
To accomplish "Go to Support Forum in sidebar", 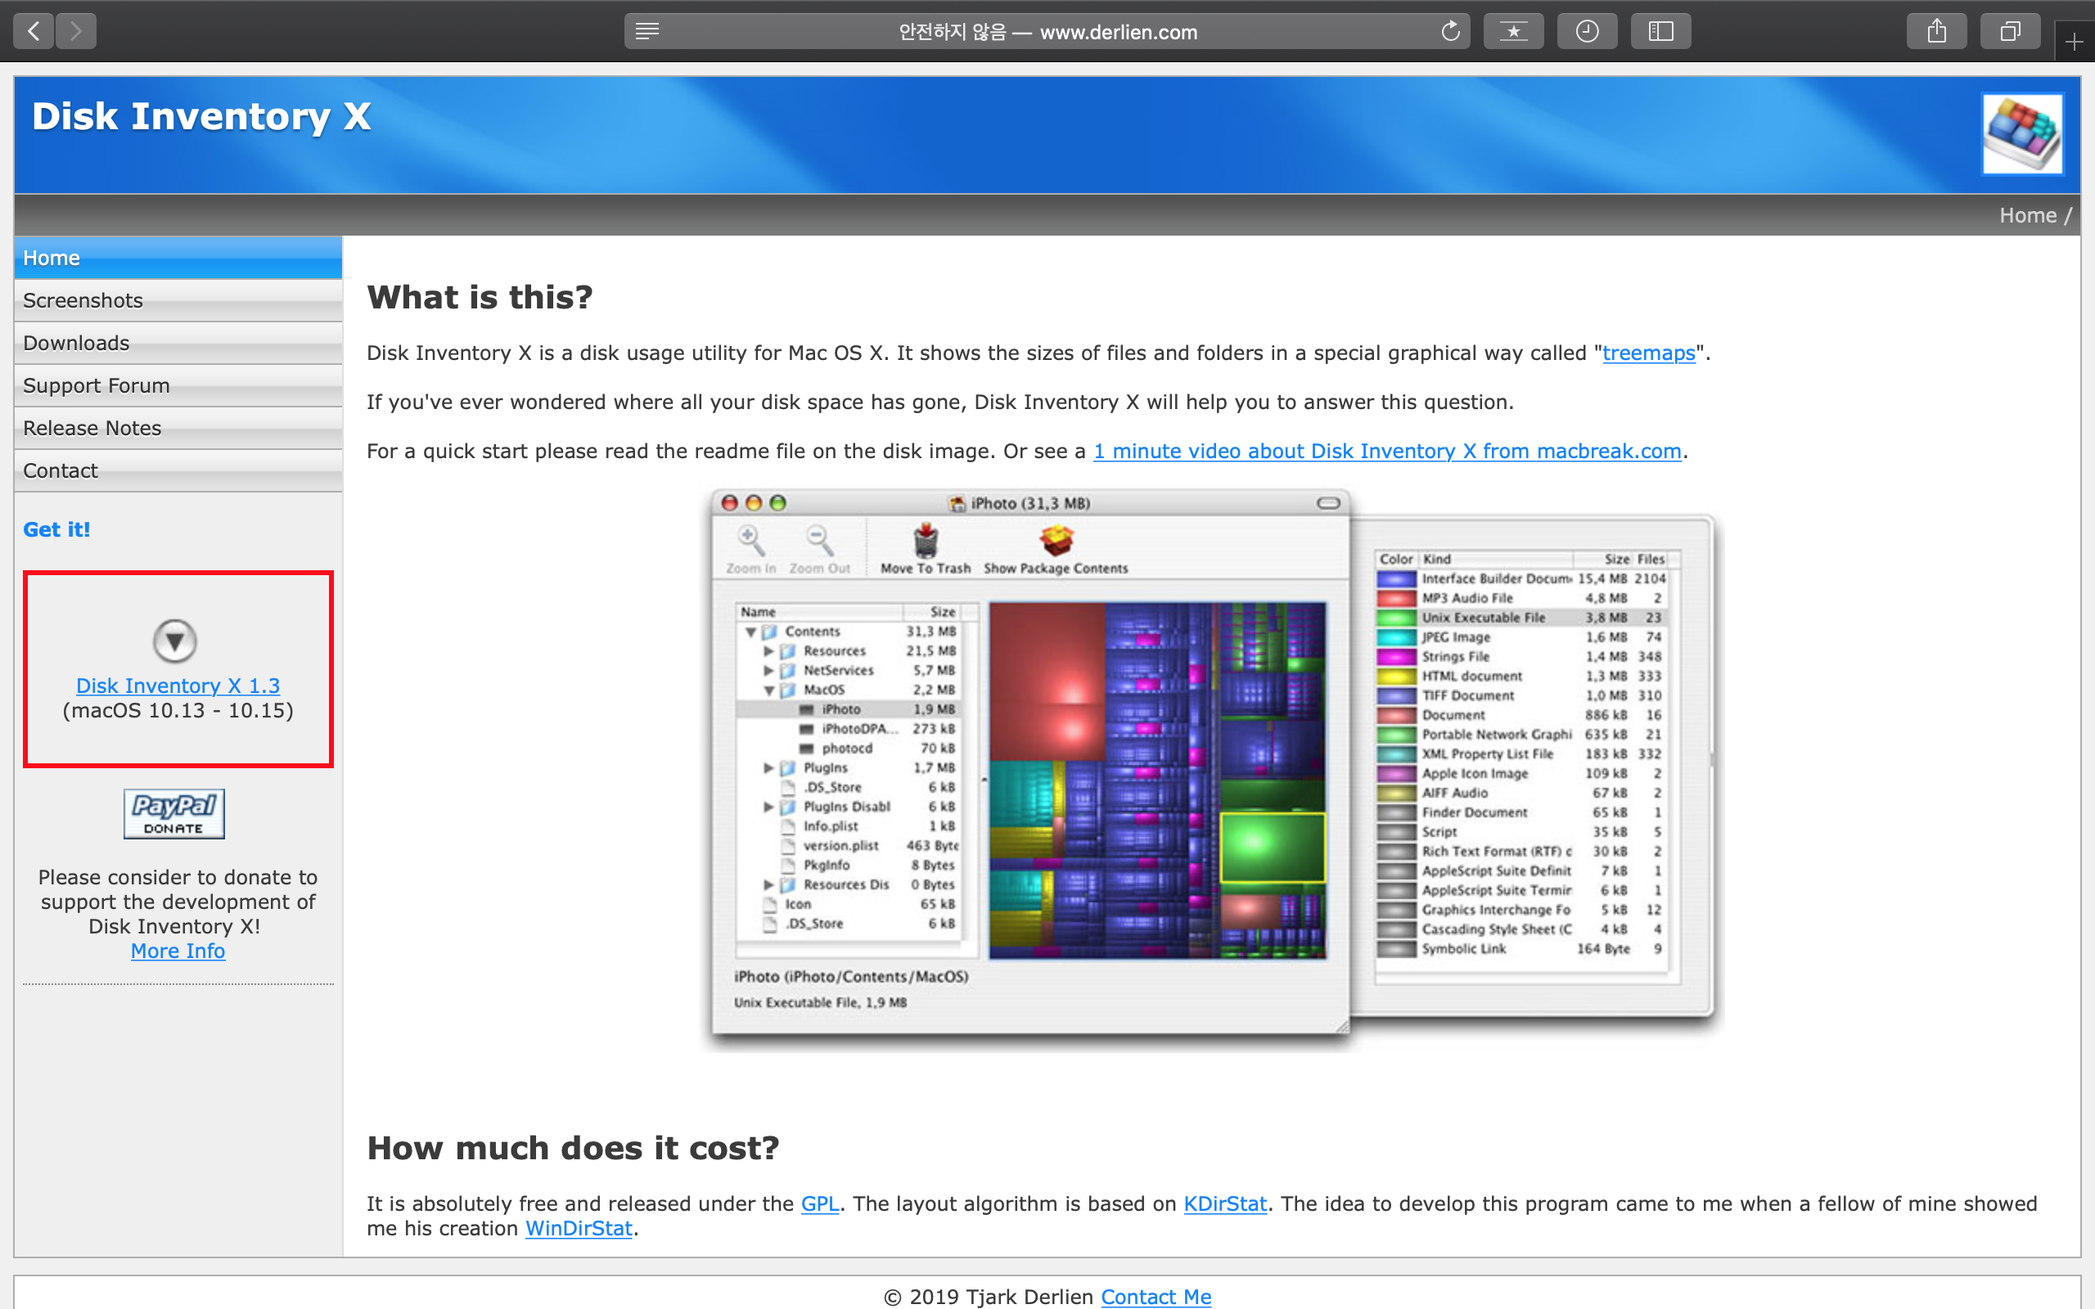I will [96, 385].
